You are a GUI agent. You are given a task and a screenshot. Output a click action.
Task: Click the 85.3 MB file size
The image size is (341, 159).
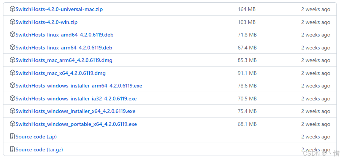(247, 60)
